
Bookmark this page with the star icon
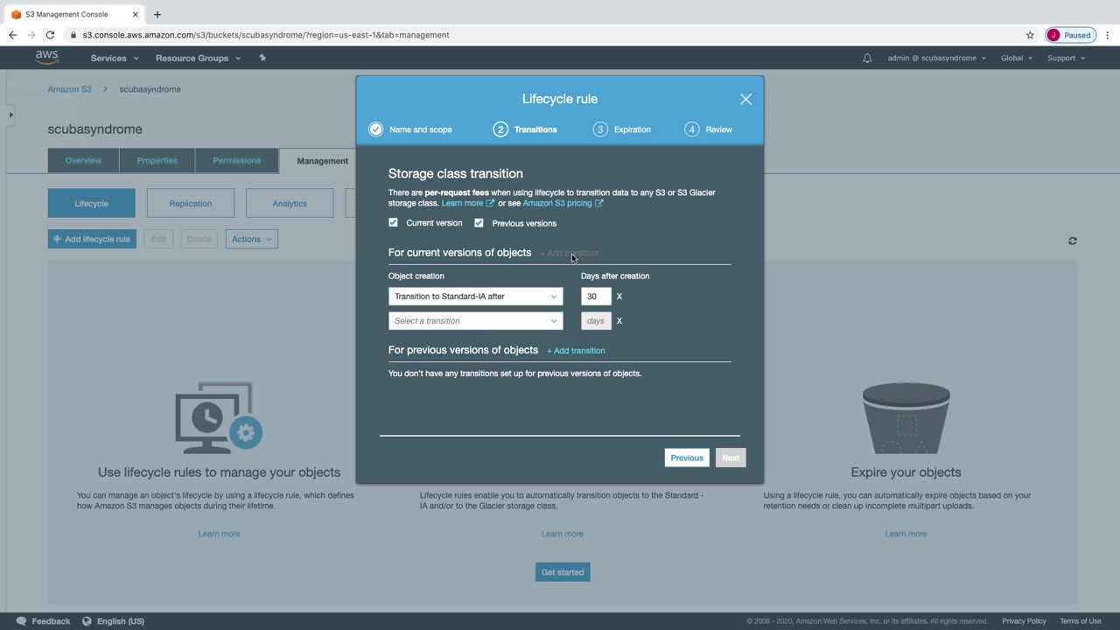point(1030,35)
